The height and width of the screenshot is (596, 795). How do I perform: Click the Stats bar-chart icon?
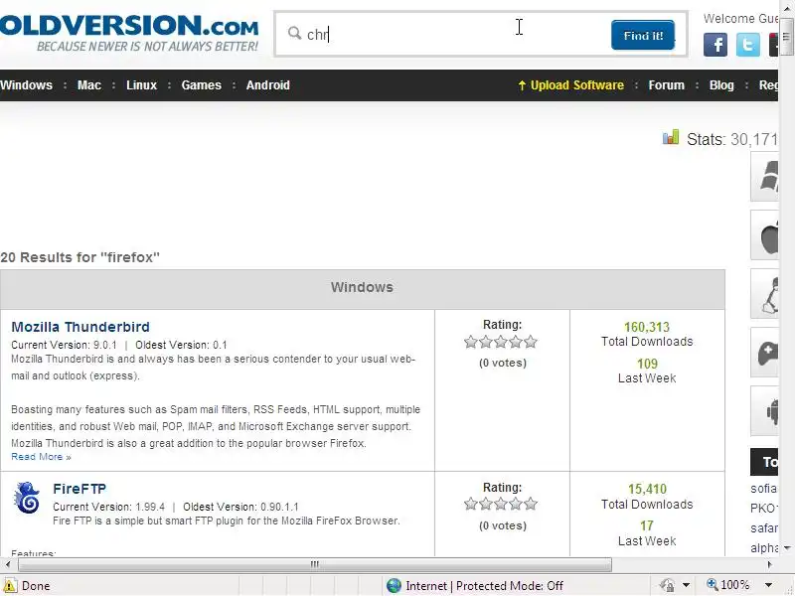point(671,137)
